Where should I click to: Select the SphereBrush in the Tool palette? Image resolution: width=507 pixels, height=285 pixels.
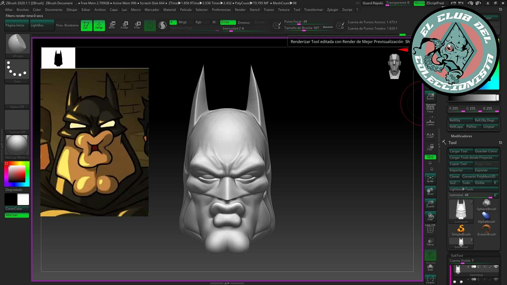click(x=487, y=203)
